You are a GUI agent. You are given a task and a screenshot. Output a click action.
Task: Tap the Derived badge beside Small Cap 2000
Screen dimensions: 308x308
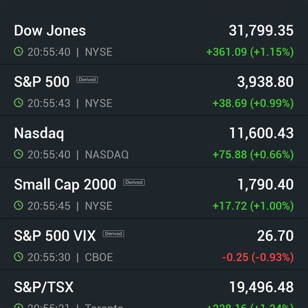click(x=134, y=182)
